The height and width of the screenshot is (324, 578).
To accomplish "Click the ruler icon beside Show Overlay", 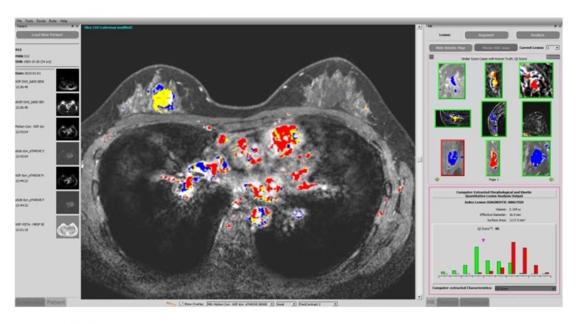I will tap(172, 304).
